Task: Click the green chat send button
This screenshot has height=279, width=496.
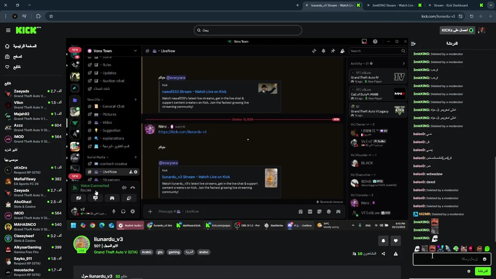Action: coord(483,271)
